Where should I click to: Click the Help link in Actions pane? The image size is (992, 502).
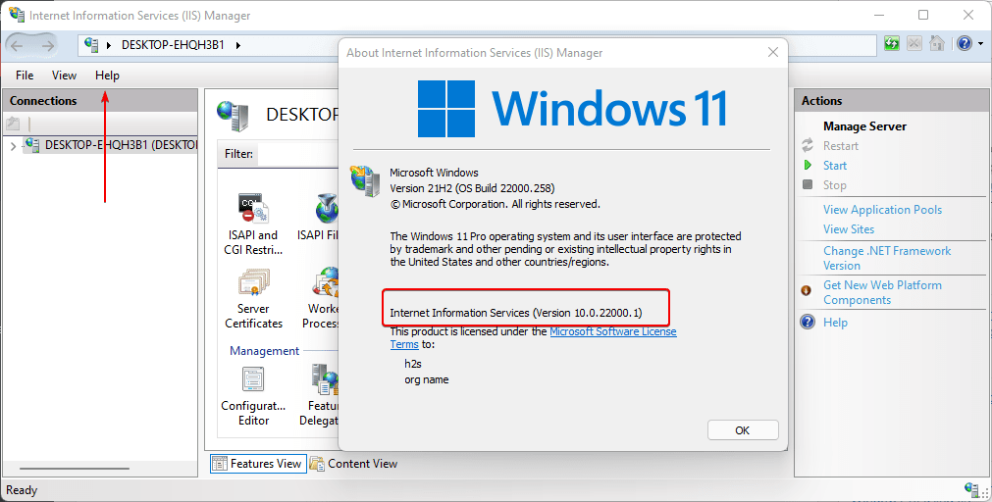click(x=835, y=323)
